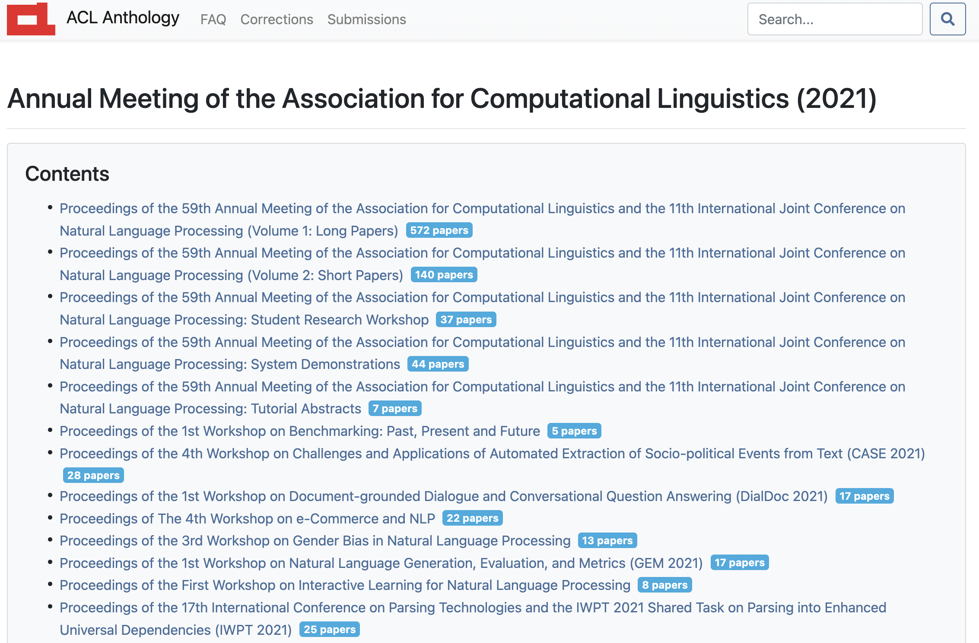Viewport: 979px width, 643px height.
Task: Click the '17 papers' badge beside GEM 2021
Action: 739,563
